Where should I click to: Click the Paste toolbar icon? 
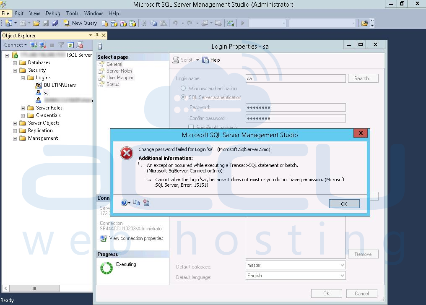[163, 23]
